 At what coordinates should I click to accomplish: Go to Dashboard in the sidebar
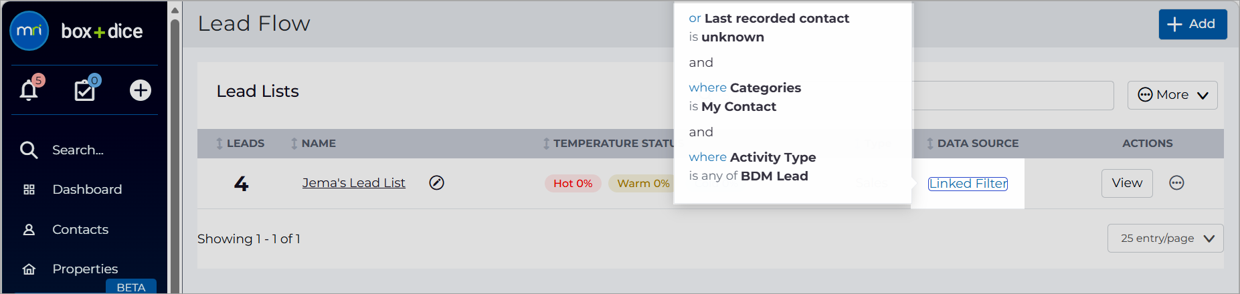tap(87, 189)
